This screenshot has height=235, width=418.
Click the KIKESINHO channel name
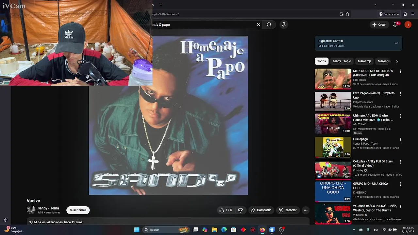(x=360, y=193)
